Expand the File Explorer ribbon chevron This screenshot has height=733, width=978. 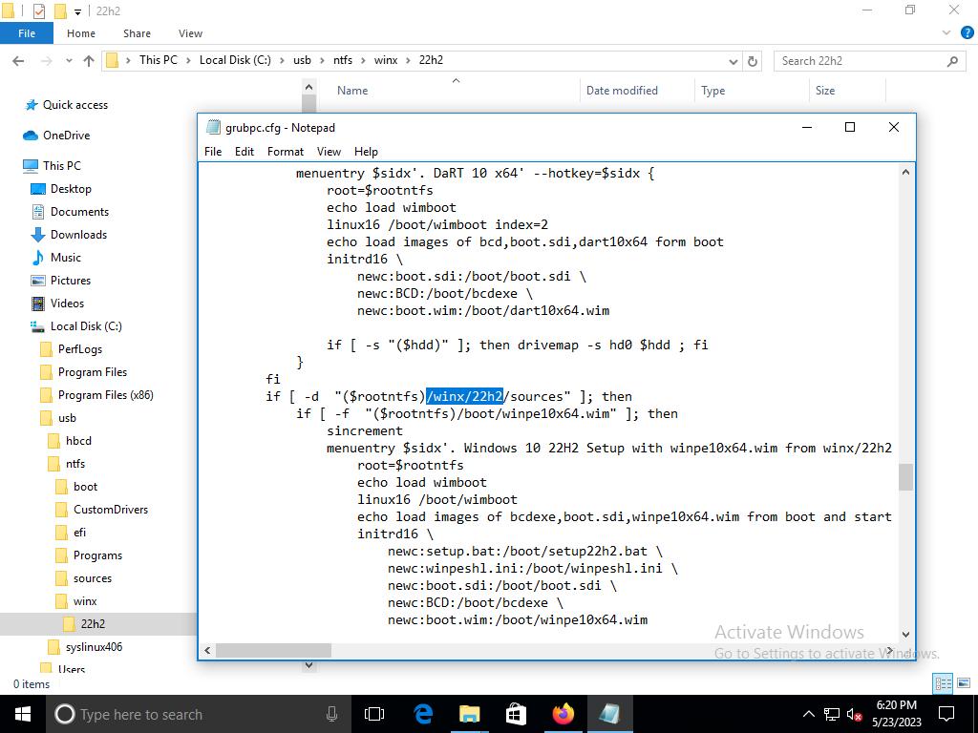tap(947, 32)
